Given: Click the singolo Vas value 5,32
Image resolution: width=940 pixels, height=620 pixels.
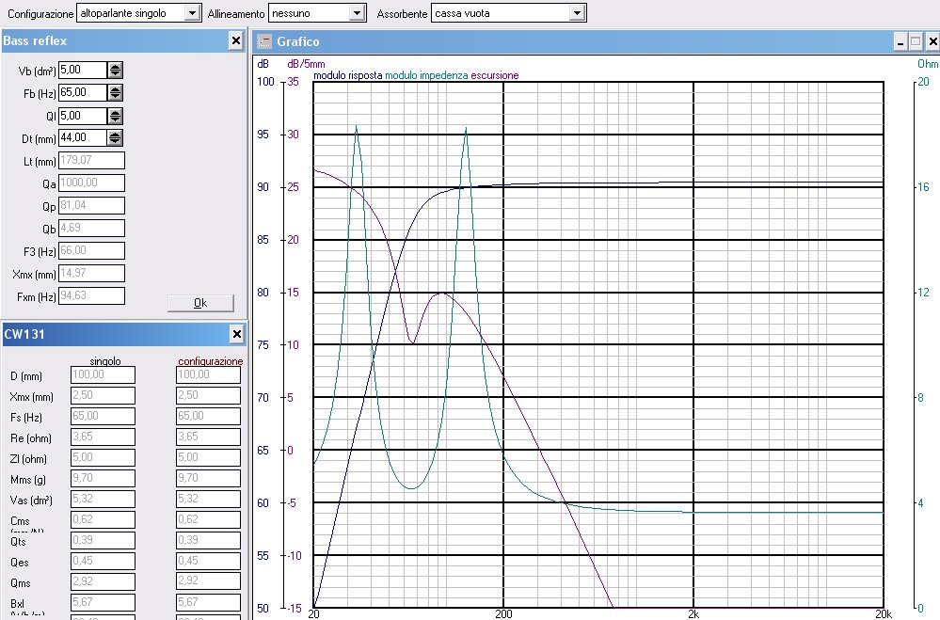Looking at the screenshot, I should 104,499.
